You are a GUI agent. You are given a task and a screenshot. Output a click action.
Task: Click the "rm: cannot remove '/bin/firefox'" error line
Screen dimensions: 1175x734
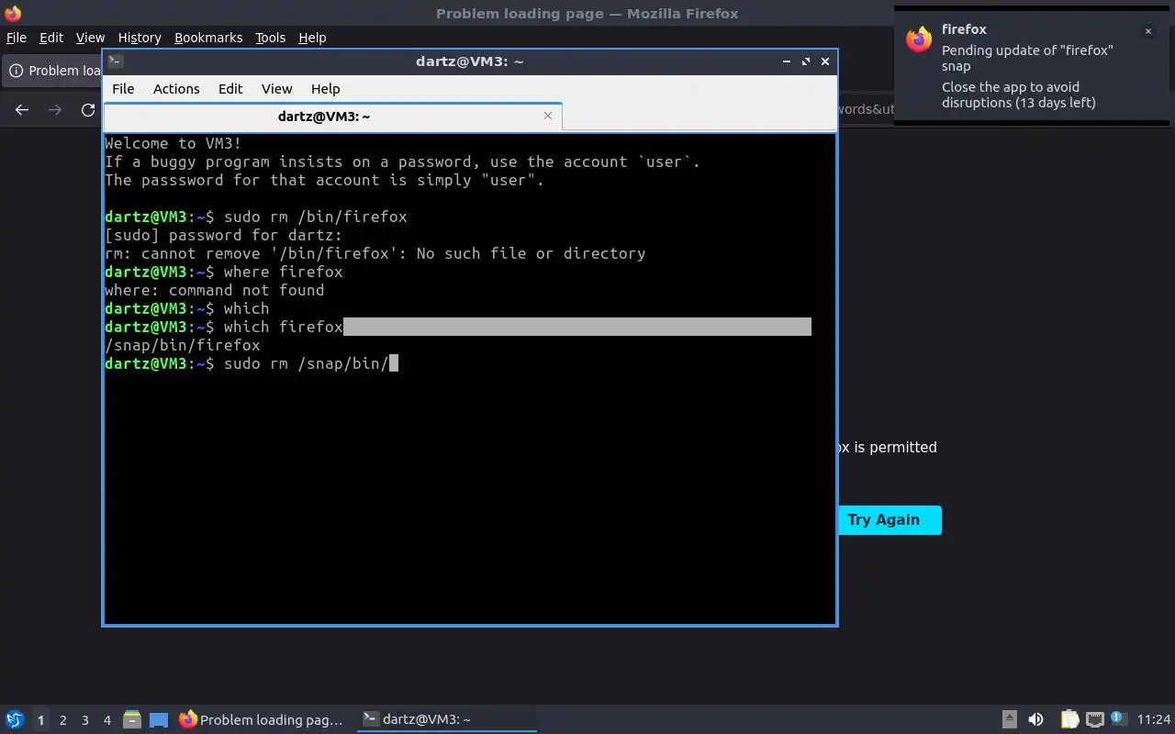[375, 254]
